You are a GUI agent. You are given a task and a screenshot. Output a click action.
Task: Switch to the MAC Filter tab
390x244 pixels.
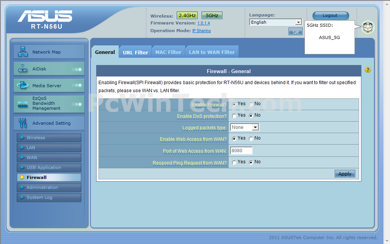pyautogui.click(x=168, y=52)
